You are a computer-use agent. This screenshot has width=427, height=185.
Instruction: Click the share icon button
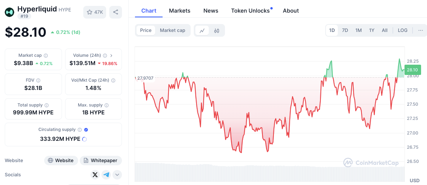point(116,12)
